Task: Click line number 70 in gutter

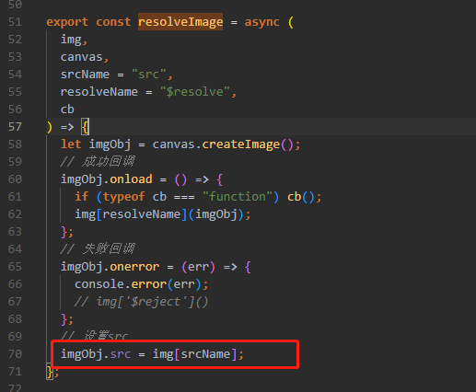Action: [15, 354]
